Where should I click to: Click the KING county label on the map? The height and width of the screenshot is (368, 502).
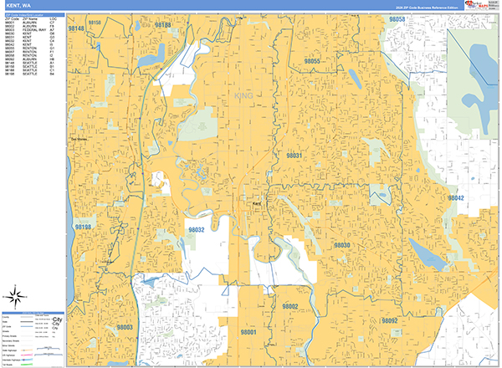pyautogui.click(x=243, y=95)
